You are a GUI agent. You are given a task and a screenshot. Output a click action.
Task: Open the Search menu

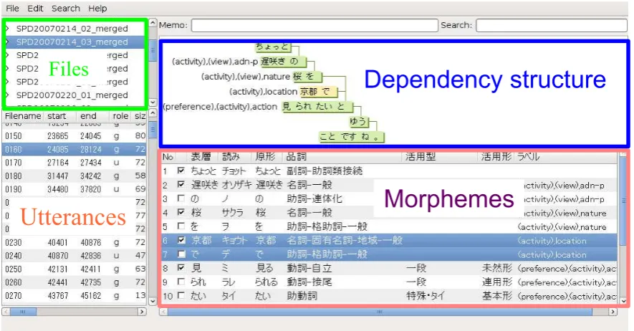[x=66, y=8]
